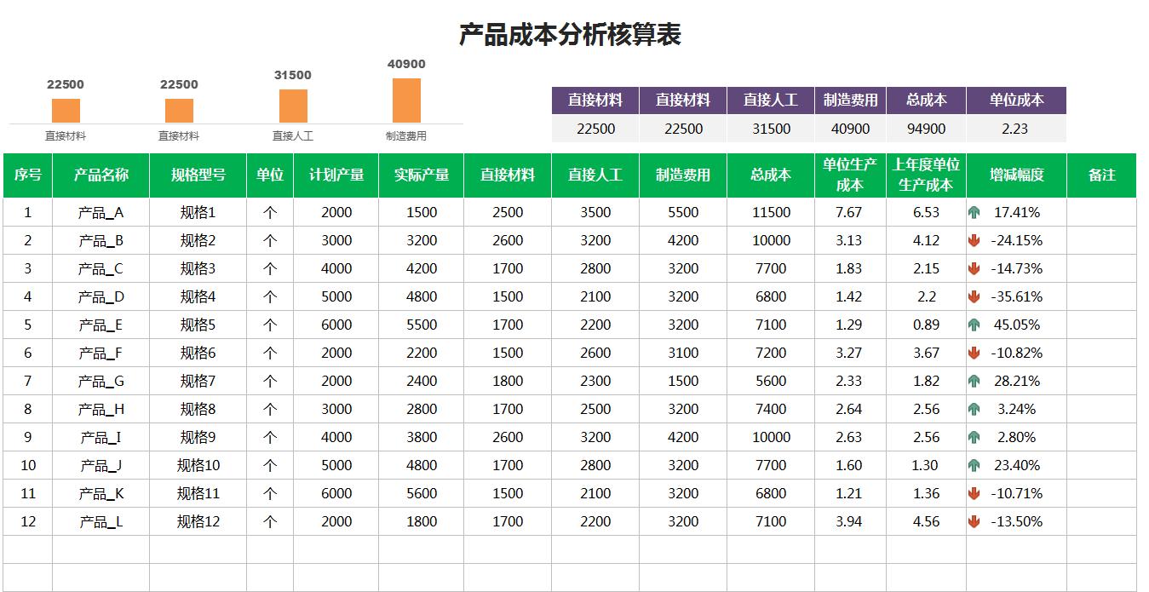The height and width of the screenshot is (592, 1149).
Task: Click the 总成本 header in the summary row
Action: (926, 100)
